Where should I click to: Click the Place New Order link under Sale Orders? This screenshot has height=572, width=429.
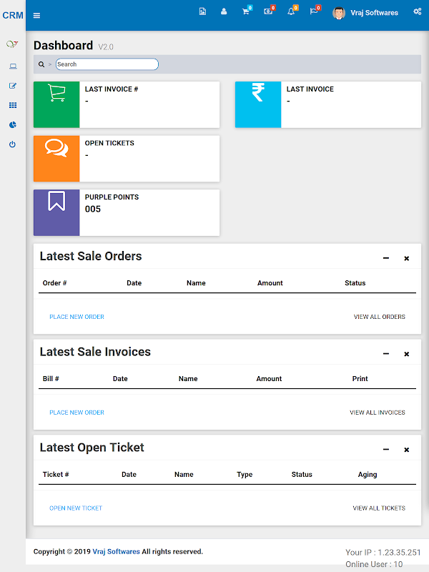77,317
